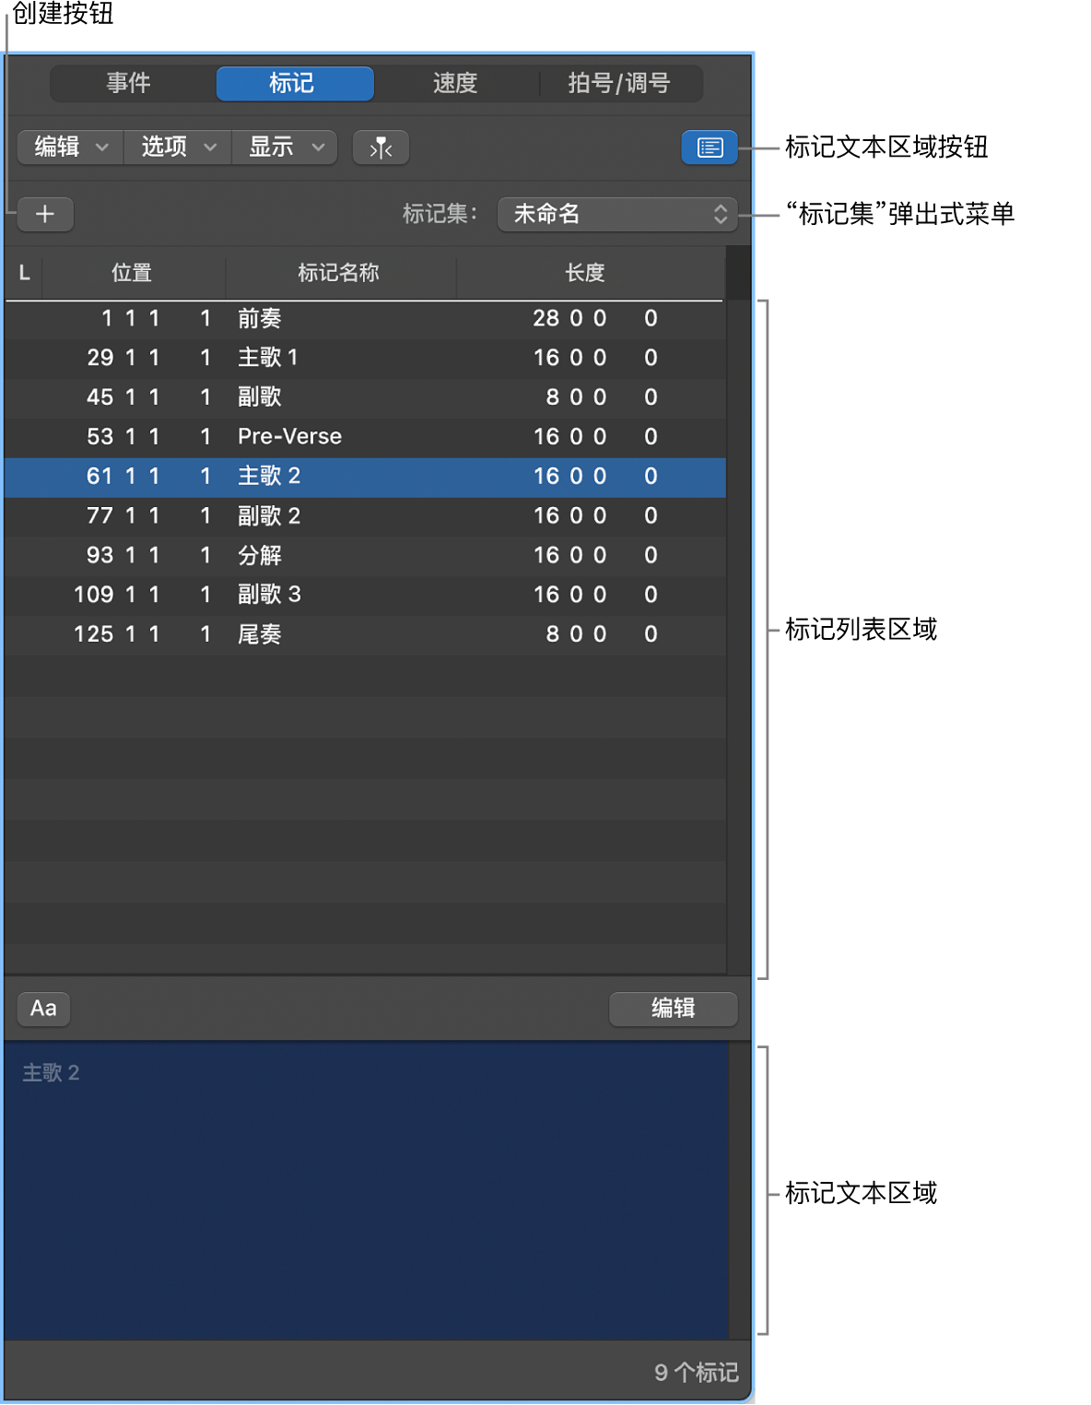Click the 9 个标记 status text
The height and width of the screenshot is (1405, 1091).
[696, 1373]
